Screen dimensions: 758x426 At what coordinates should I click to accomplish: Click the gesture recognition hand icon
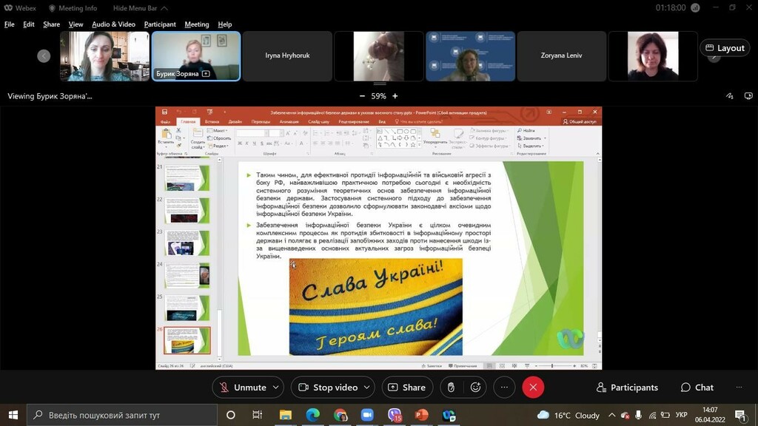pos(451,388)
